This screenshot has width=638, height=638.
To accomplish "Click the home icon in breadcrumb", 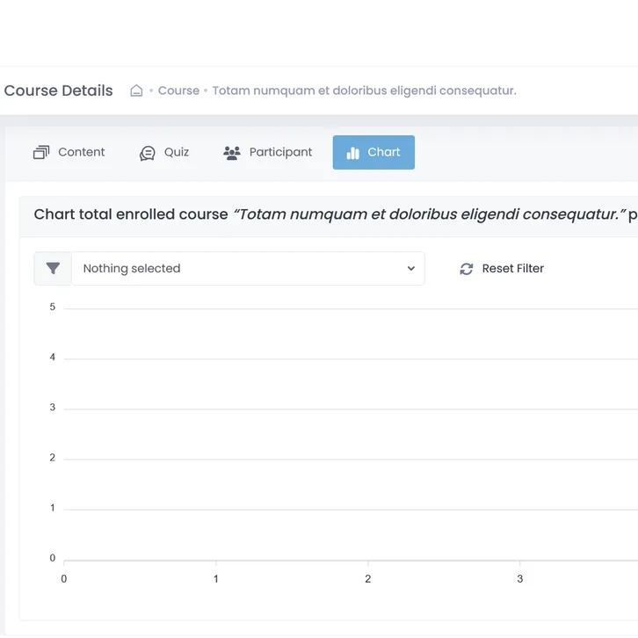I will (x=136, y=91).
